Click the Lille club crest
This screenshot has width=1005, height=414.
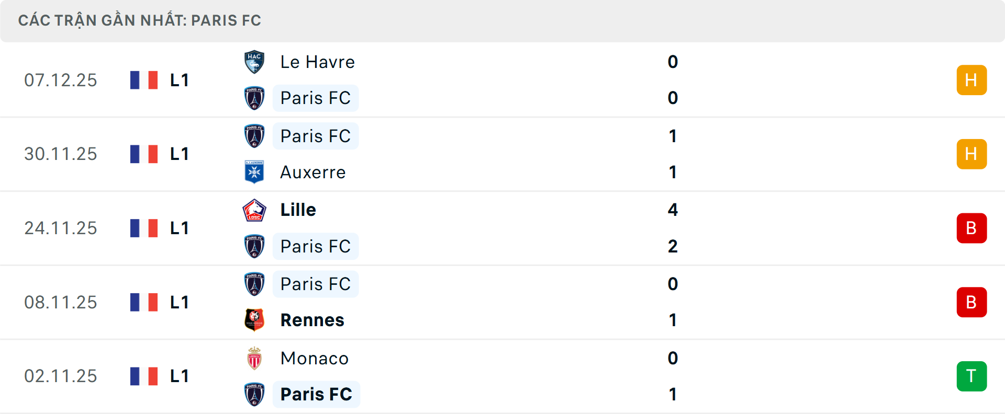coord(254,210)
